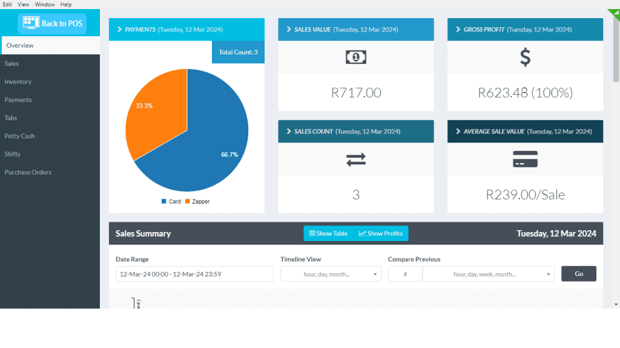This screenshot has width=620, height=348.
Task: Expand the Gross Profit panel via its chevron
Action: pos(457,29)
